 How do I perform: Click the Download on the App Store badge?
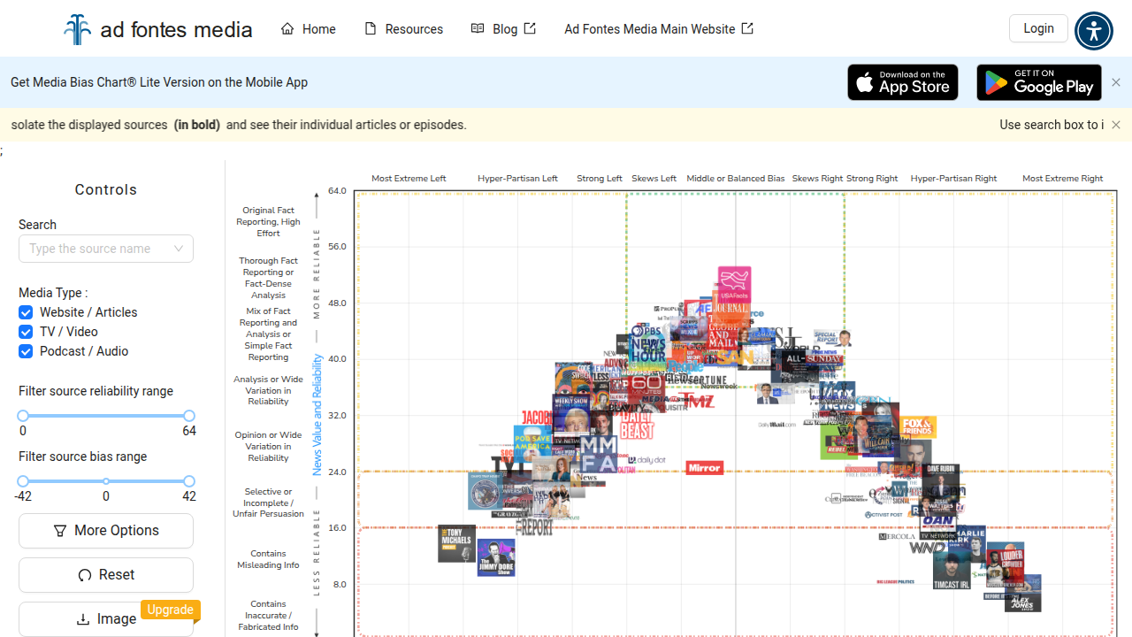(903, 82)
